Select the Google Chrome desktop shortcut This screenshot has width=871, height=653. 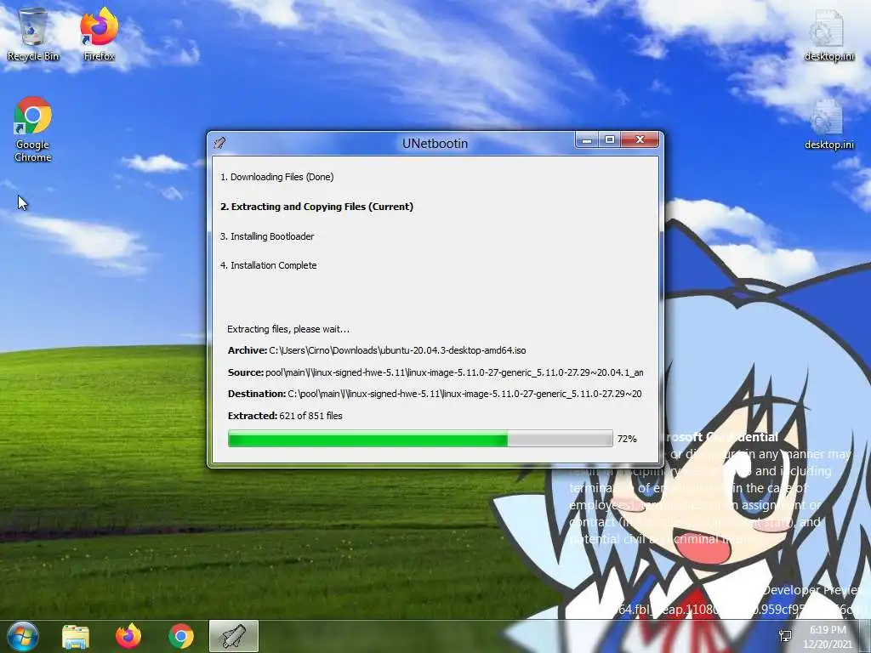point(33,129)
